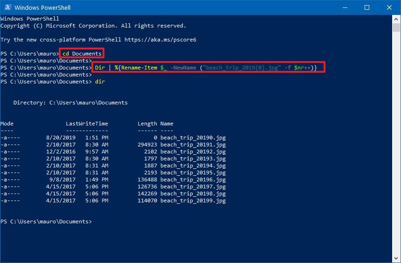Screen dimensions: 401x263
Task: Click the length value 2102
Action: pos(151,152)
